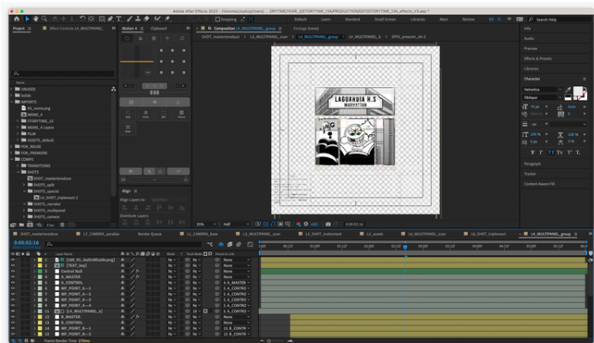594x343 pixels.
Task: Select the Selection arrow tool
Action: click(x=27, y=19)
